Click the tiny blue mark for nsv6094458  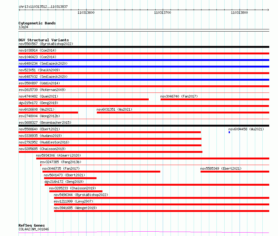[229, 132]
